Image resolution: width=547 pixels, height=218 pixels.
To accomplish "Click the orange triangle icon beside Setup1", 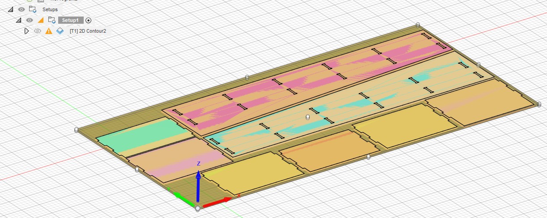I will coord(41,20).
